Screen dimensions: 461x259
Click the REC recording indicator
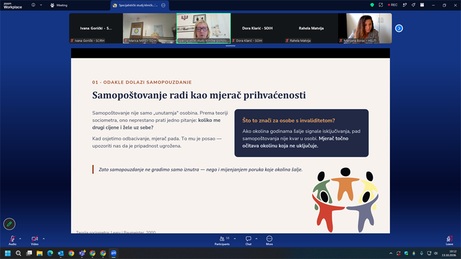(393, 4)
